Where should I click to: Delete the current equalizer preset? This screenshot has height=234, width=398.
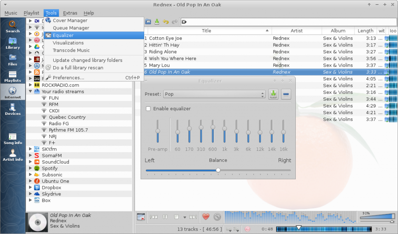[286, 94]
